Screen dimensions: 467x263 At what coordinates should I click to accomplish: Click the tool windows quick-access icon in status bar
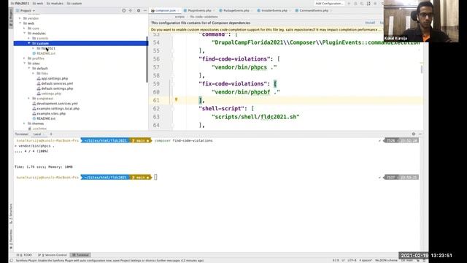pos(12,260)
